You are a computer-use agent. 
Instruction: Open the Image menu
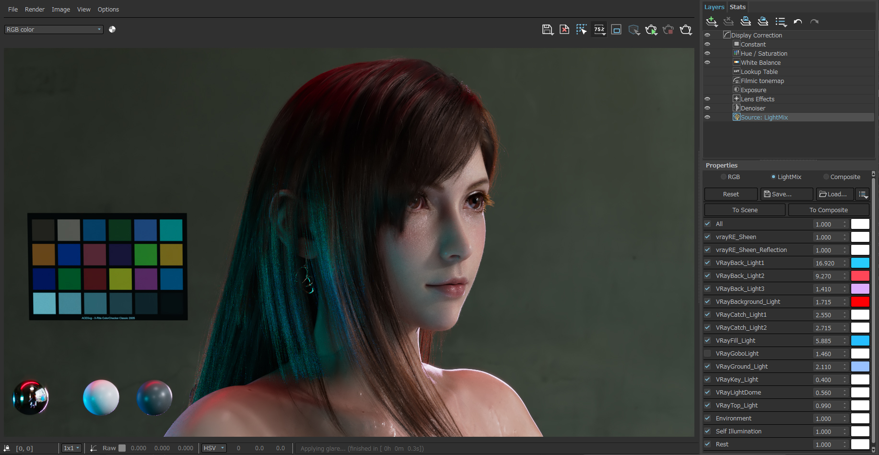tap(61, 9)
